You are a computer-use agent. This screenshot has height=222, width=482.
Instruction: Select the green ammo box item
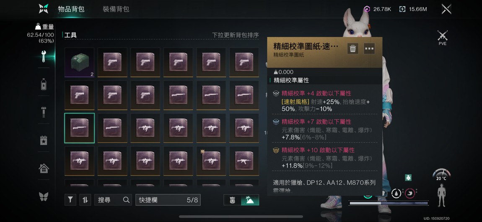click(x=80, y=62)
